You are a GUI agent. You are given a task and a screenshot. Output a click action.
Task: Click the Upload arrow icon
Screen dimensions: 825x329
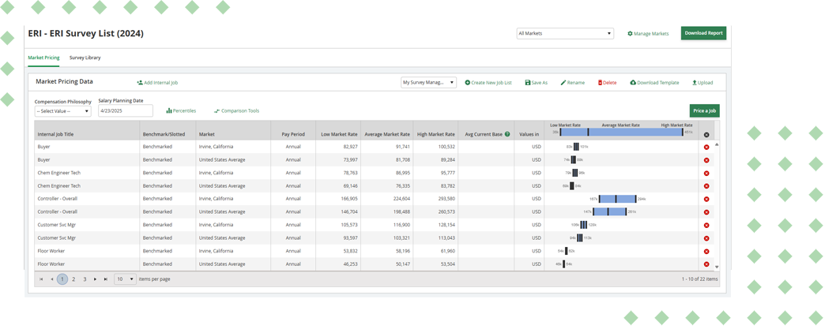695,83
